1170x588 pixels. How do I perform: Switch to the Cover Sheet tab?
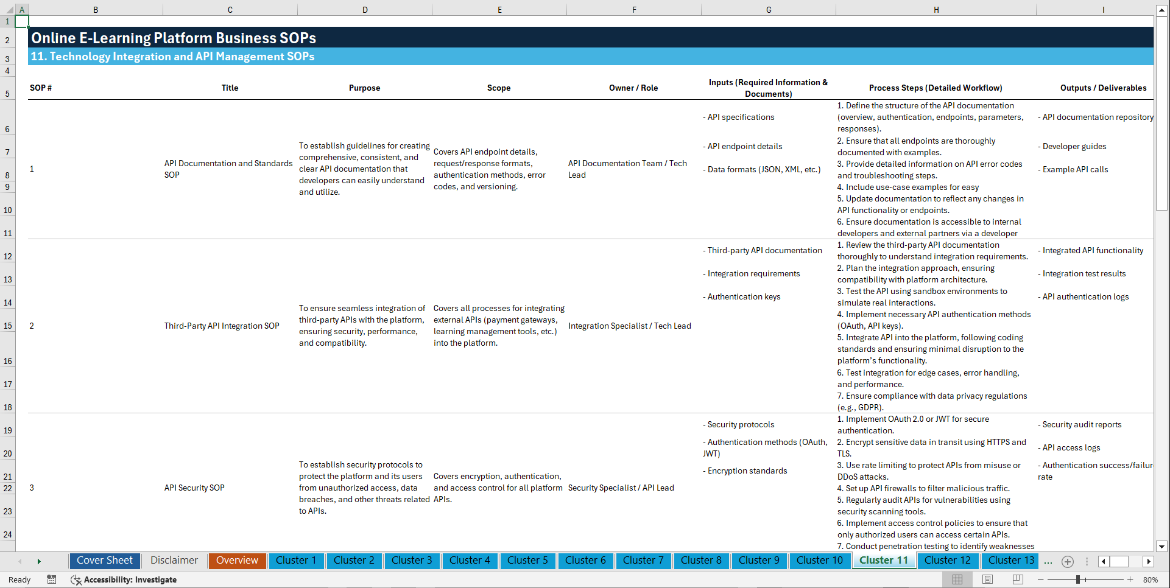[x=104, y=561]
